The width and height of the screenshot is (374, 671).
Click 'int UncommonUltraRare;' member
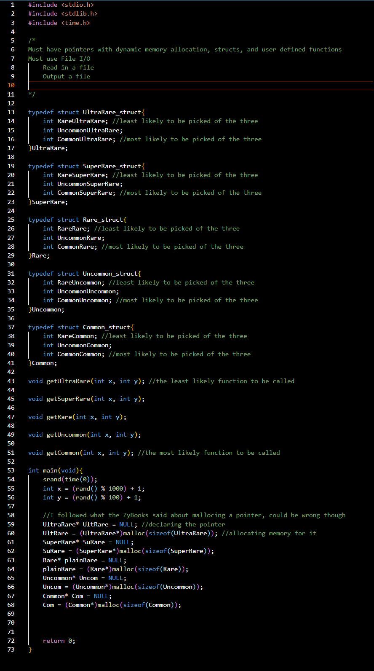83,130
